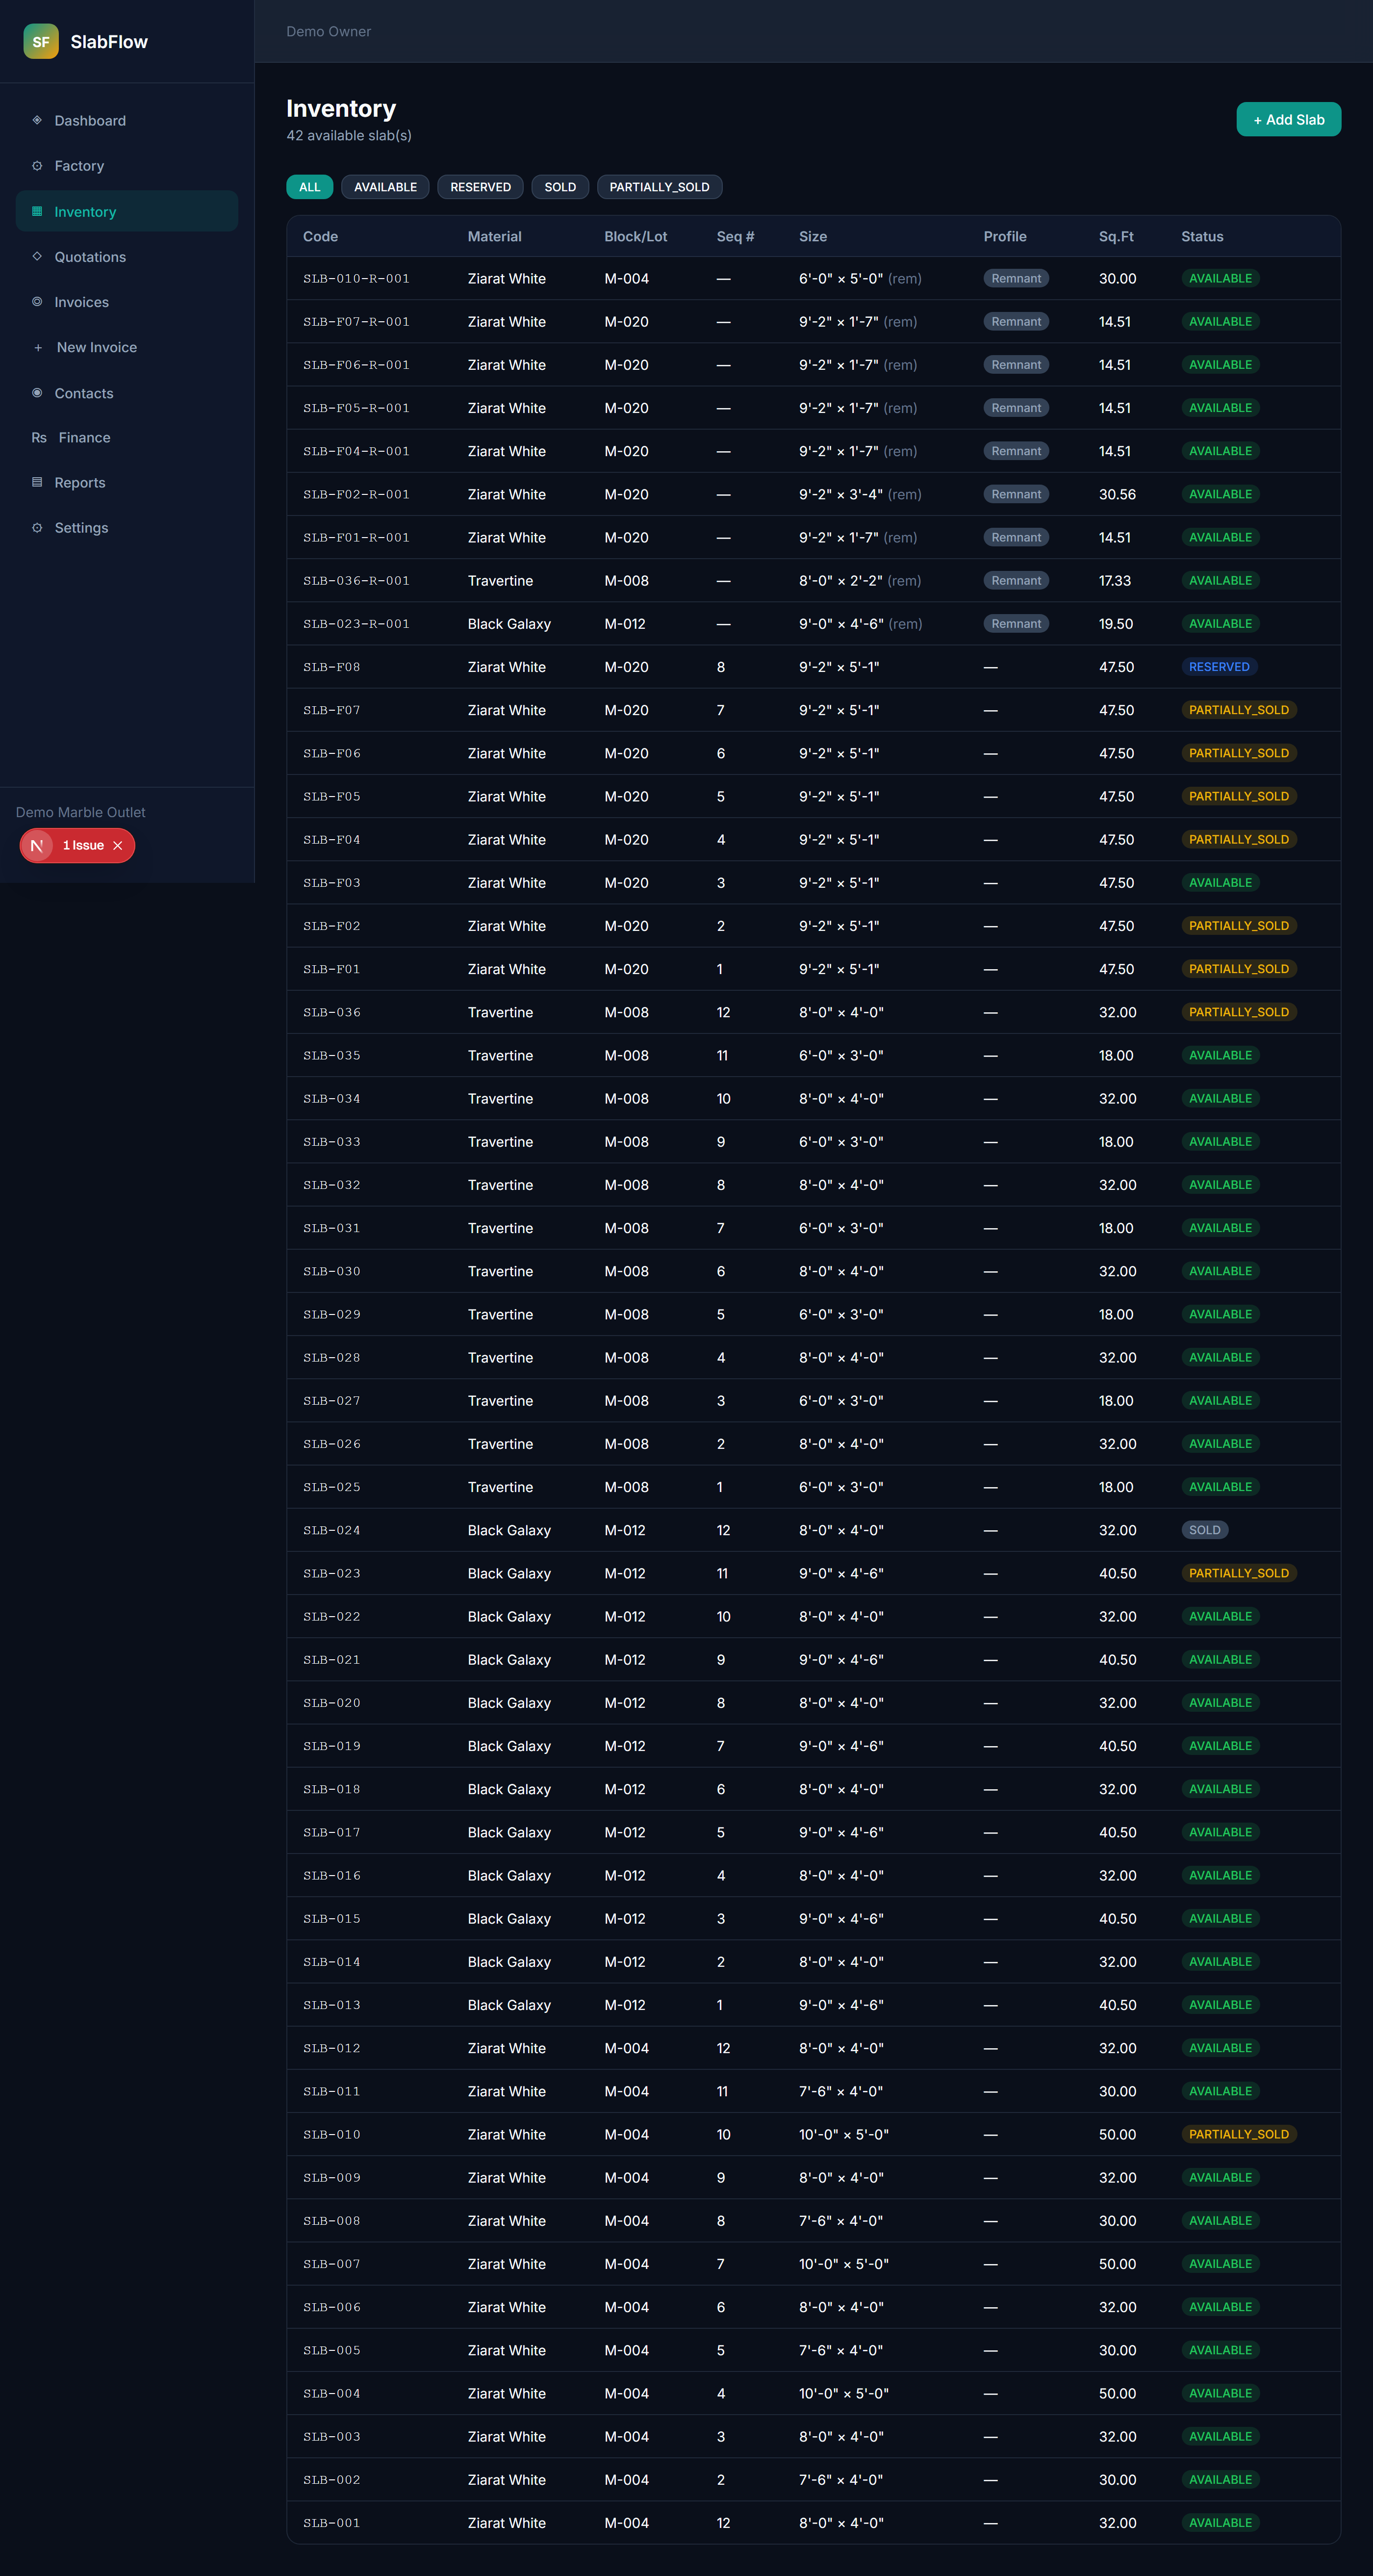Click Demo Marble Outlet label
The width and height of the screenshot is (1373, 2576).
(80, 813)
